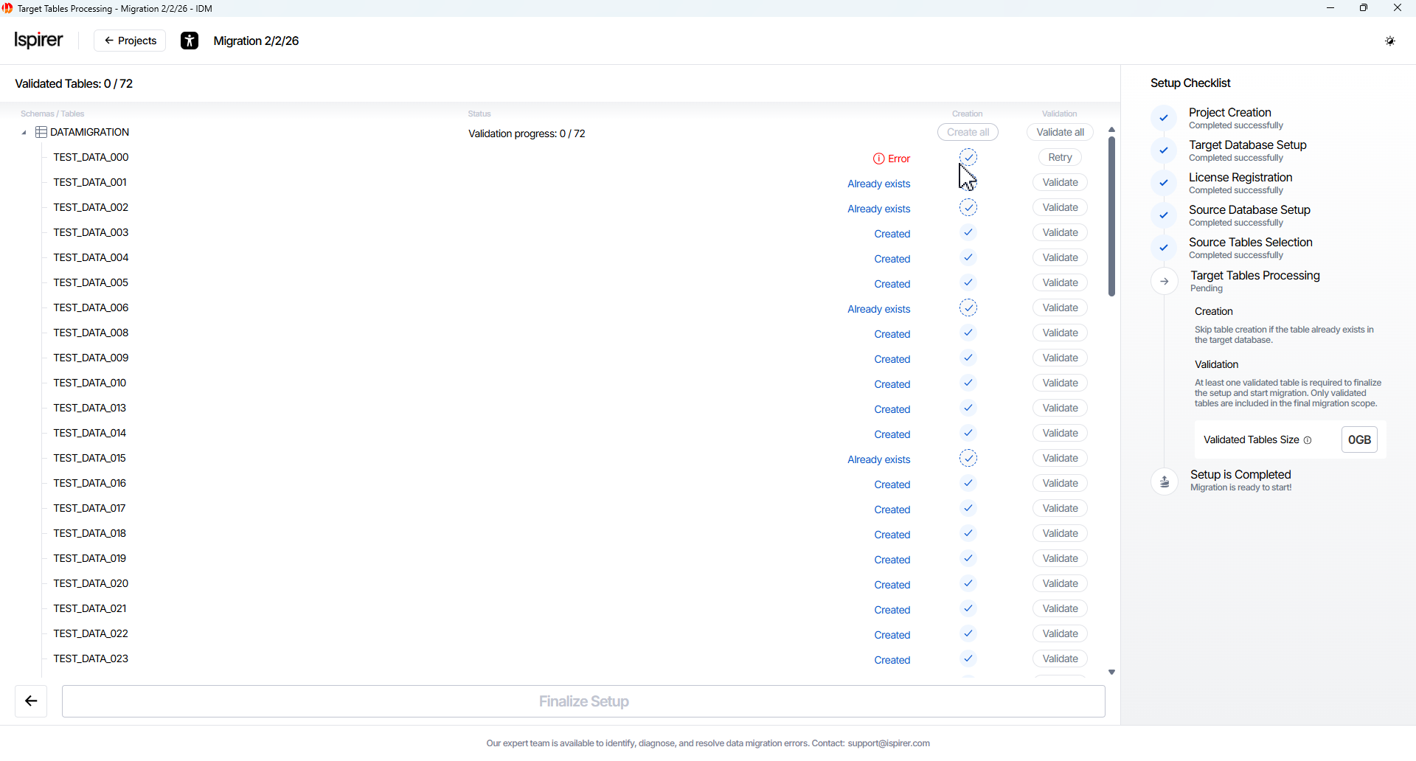Click the accessibility icon beside Migration title
1416x761 pixels.
[190, 41]
